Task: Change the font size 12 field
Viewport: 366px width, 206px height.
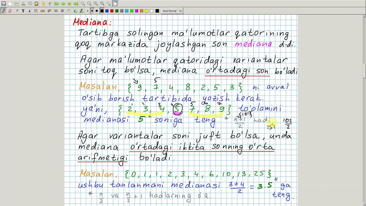Action: 180,11
